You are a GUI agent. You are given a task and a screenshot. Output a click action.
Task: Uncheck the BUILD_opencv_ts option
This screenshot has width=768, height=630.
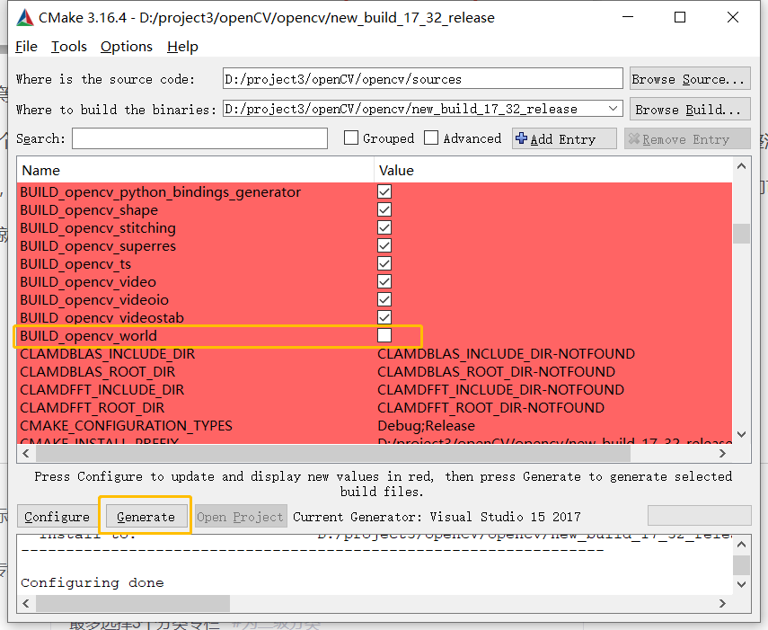[384, 263]
